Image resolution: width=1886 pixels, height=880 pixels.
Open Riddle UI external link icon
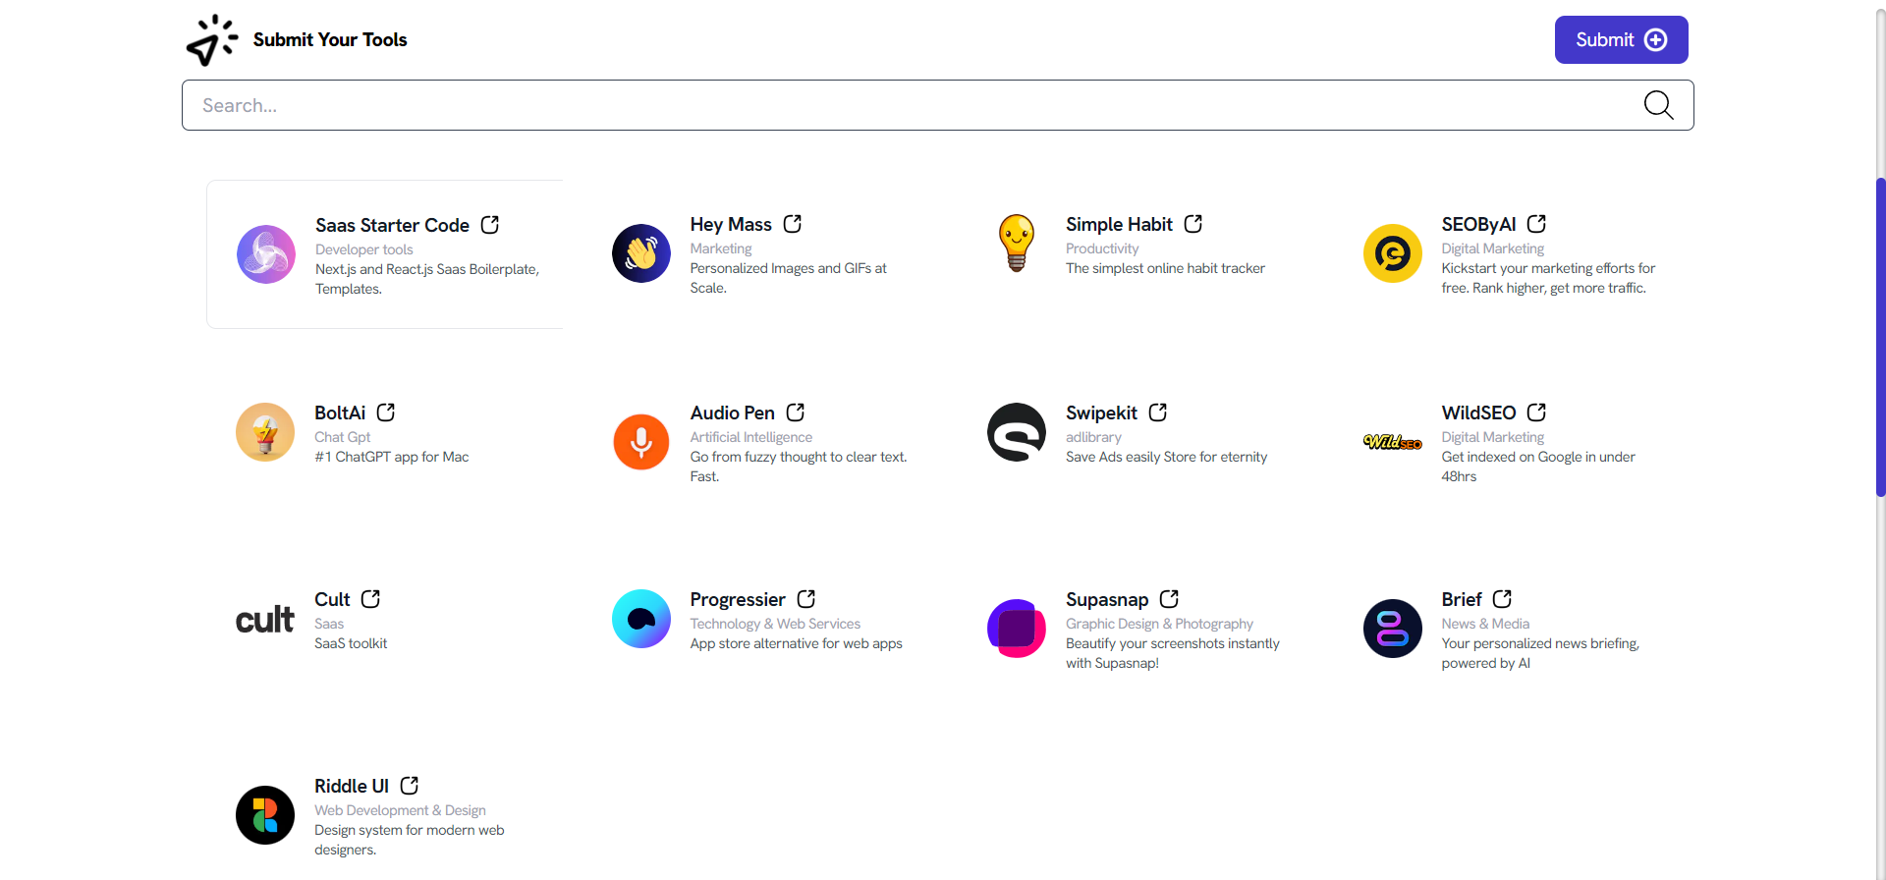[x=410, y=786]
